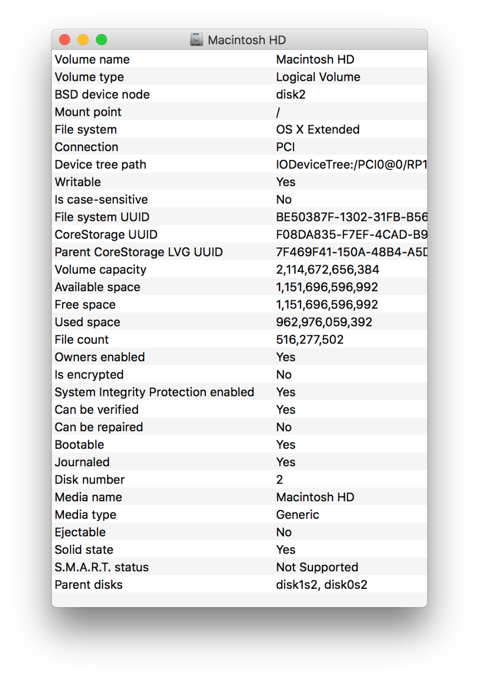The width and height of the screenshot is (479, 681).
Task: Click the Is encrypted row label
Action: 89,375
